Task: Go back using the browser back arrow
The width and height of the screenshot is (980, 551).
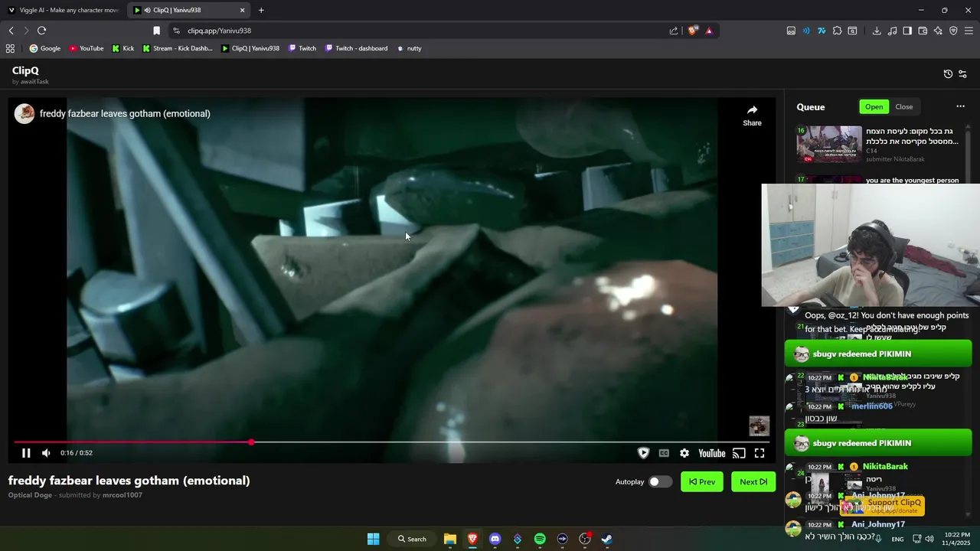Action: 11,31
